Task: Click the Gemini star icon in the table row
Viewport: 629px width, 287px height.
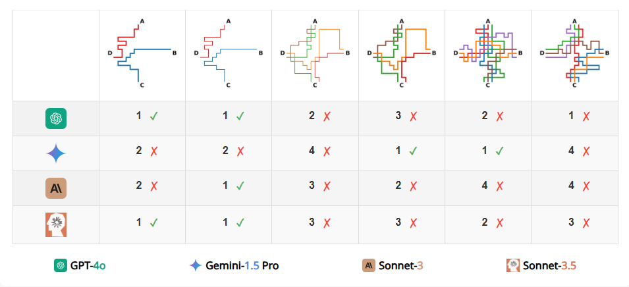Action: click(x=56, y=153)
